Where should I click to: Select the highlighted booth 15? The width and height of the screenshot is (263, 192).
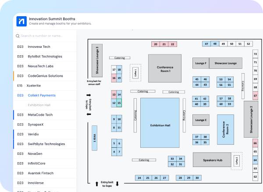119,103
